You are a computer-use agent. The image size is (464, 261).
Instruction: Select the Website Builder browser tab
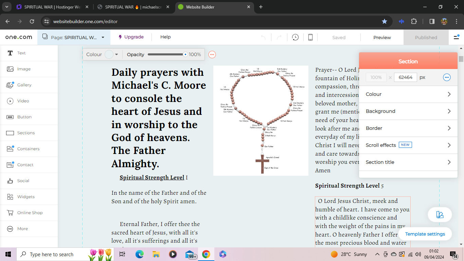(214, 7)
